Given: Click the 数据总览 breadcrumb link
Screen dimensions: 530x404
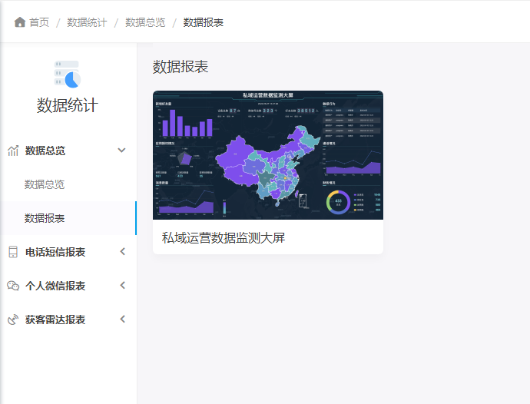Looking at the screenshot, I should 145,22.
